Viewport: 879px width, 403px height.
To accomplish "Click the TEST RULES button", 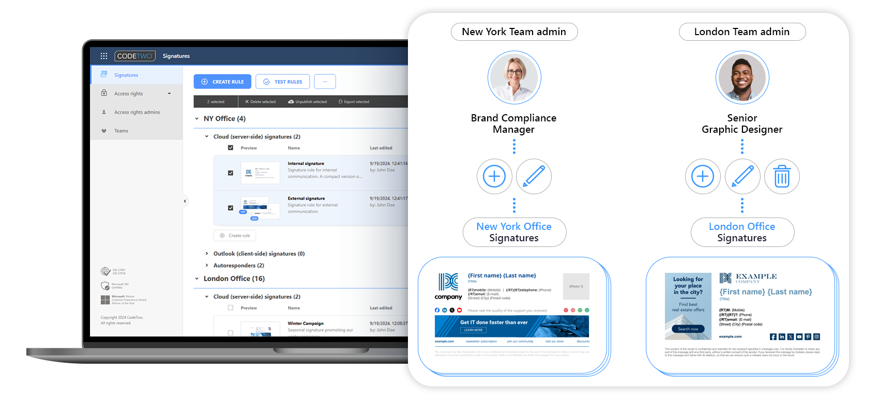I will tap(283, 82).
